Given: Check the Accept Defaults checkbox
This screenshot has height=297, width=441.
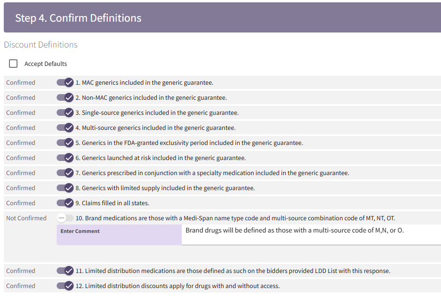Looking at the screenshot, I should (13, 64).
